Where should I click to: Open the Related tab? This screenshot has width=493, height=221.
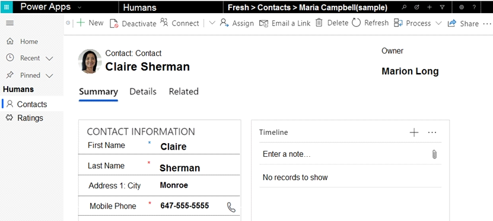184,91
